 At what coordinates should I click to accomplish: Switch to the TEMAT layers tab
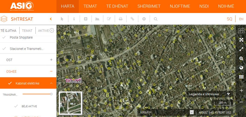coord(27,31)
